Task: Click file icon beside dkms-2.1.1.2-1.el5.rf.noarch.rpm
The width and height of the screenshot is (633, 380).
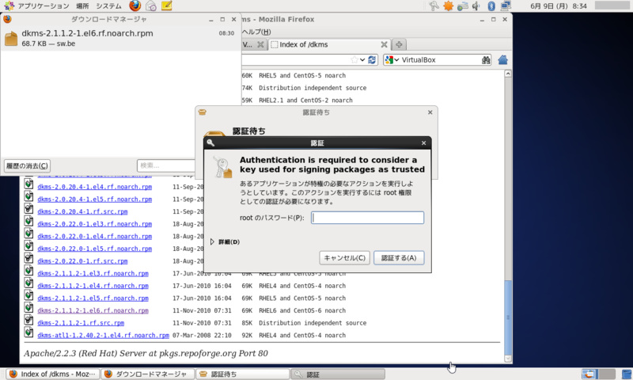Action: (x=28, y=295)
